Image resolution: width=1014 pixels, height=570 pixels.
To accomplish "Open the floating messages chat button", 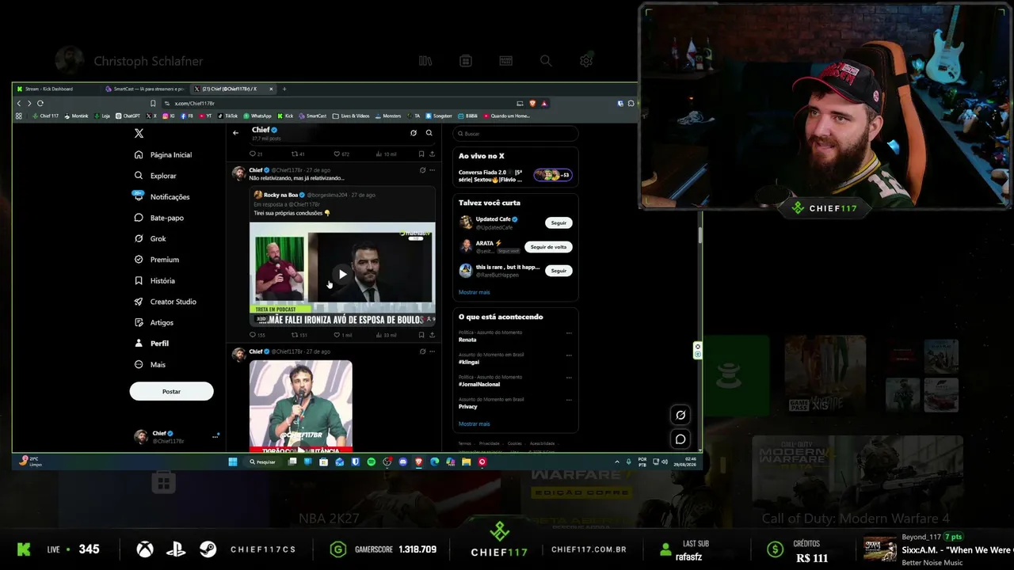I will pos(680,439).
